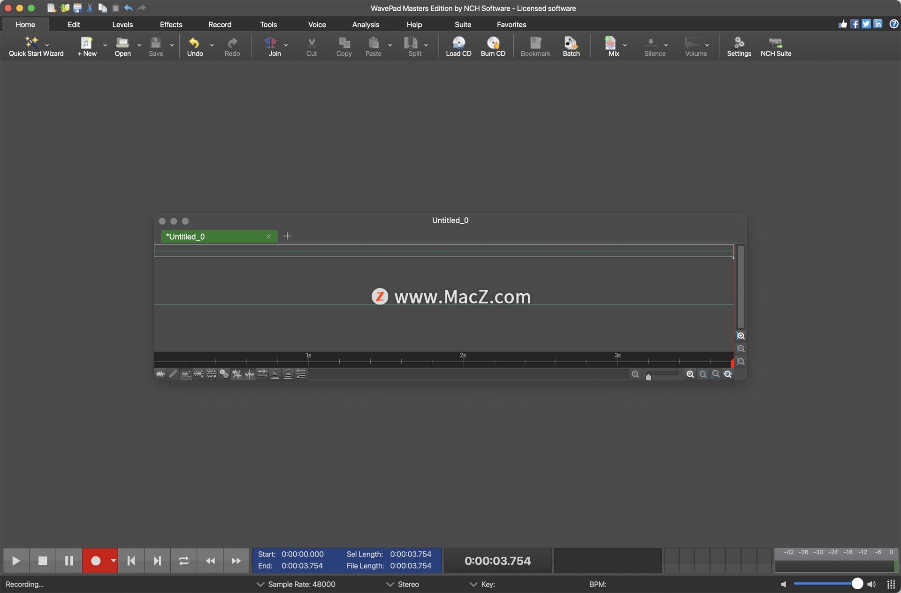Click the volume speaker loud icon
Viewport: 901px width, 593px height.
coord(871,584)
